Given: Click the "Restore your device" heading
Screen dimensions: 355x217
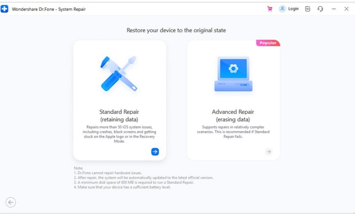Looking at the screenshot, I should [176, 30].
